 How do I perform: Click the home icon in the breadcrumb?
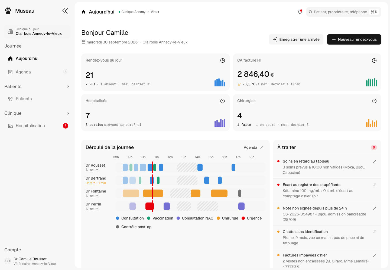point(83,12)
